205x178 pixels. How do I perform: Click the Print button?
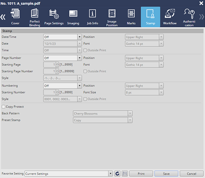point(141,174)
